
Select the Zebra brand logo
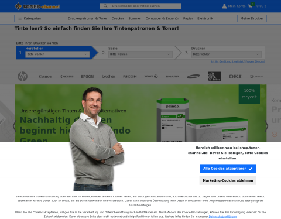214,76
